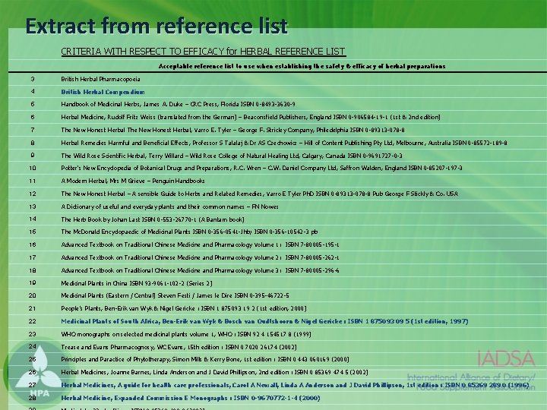
Task: Select 'Advanced Textbook' Volume 2 row
Action: [x=200, y=257]
